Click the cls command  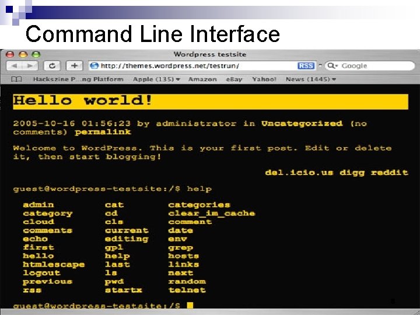[114, 222]
